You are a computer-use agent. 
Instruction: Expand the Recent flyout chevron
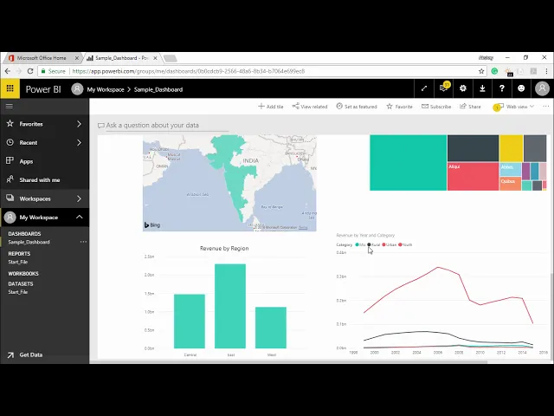point(79,142)
